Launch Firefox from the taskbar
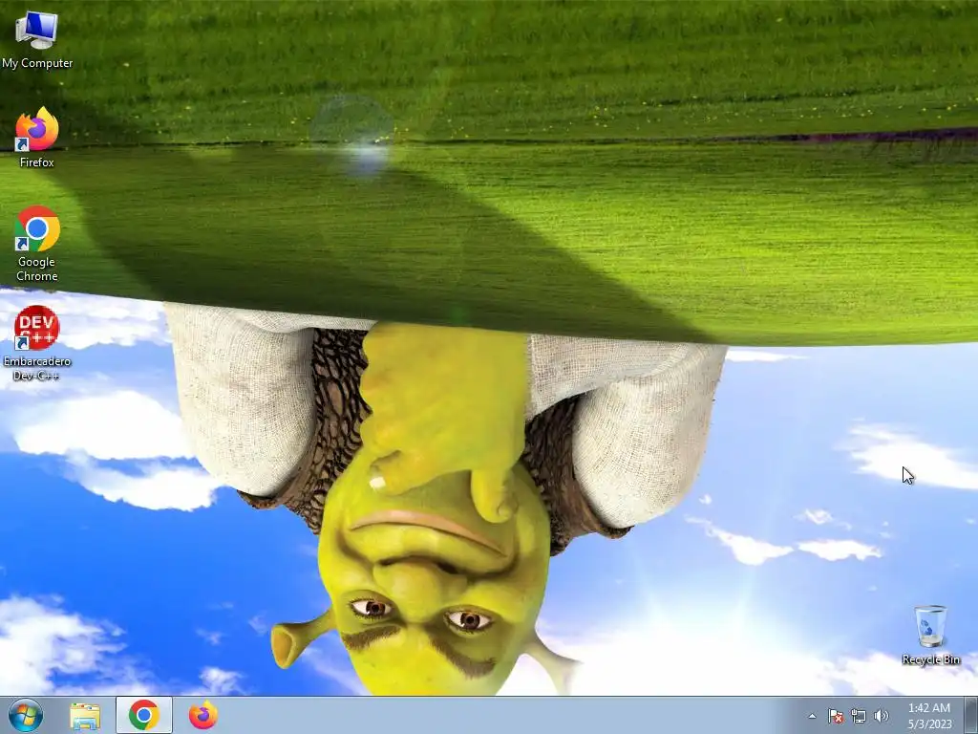This screenshot has height=734, width=978. (x=203, y=715)
